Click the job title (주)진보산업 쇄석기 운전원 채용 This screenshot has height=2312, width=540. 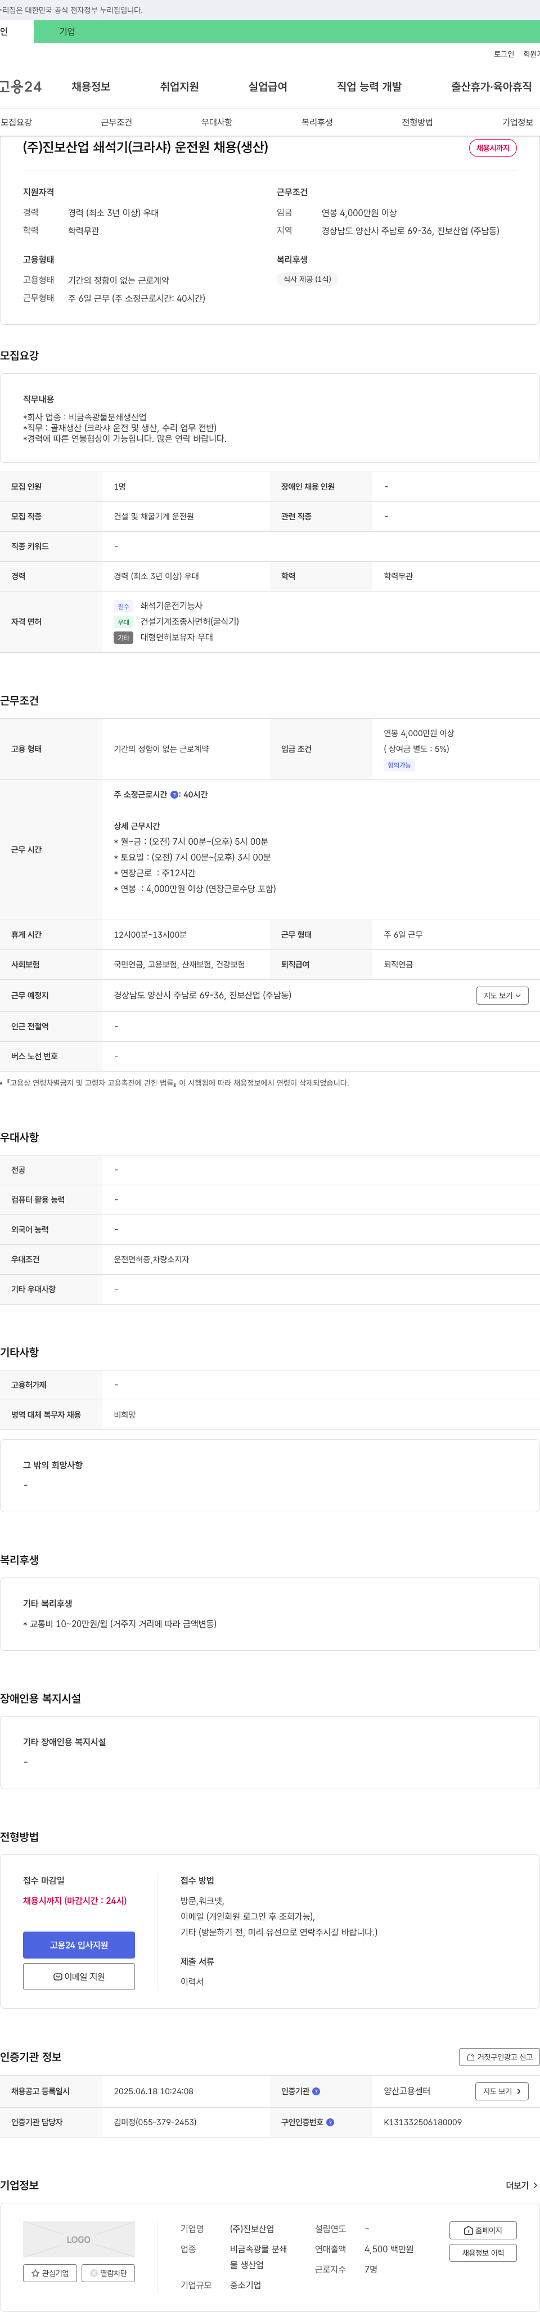point(145,147)
